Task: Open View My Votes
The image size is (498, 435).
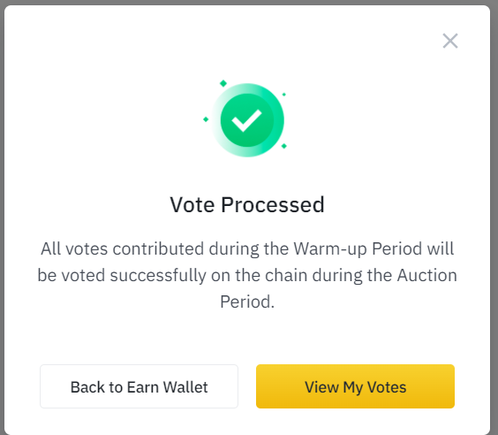Action: (355, 386)
